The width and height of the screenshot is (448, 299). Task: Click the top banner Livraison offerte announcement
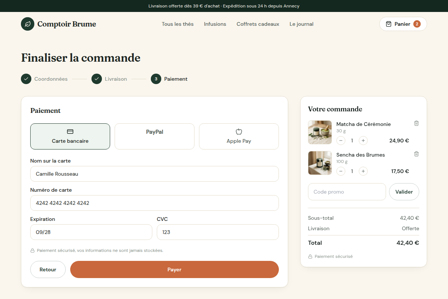pyautogui.click(x=224, y=6)
